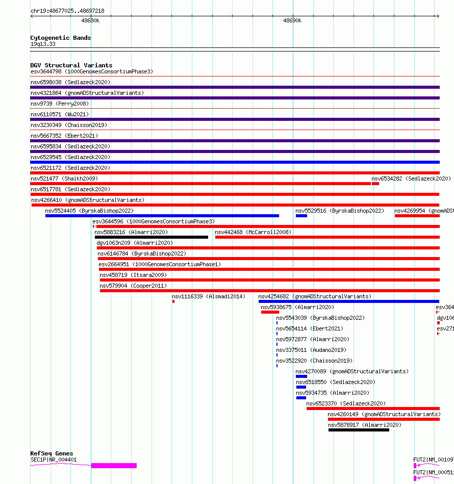Open nsv6534282 (Sedlazeck2020) variant label

click(411, 179)
